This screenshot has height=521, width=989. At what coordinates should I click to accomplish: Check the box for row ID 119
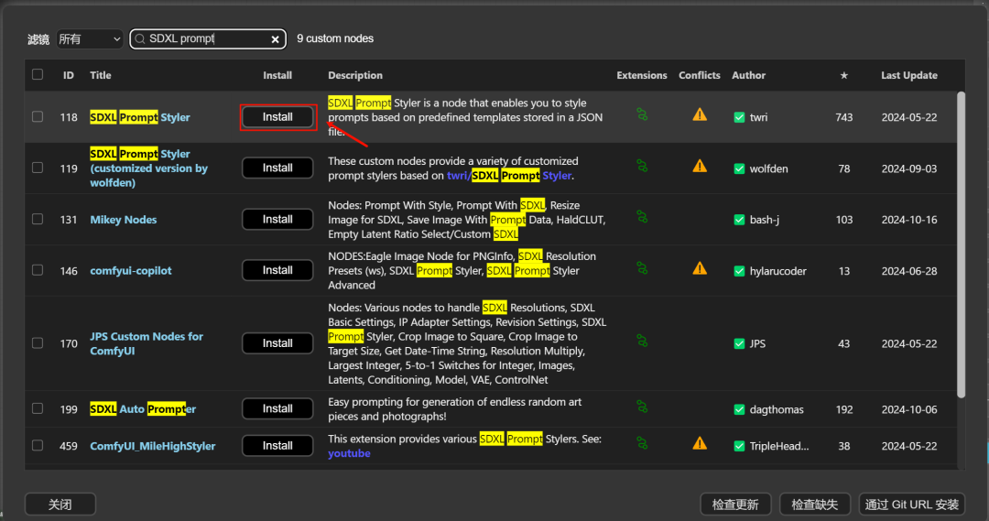tap(38, 168)
